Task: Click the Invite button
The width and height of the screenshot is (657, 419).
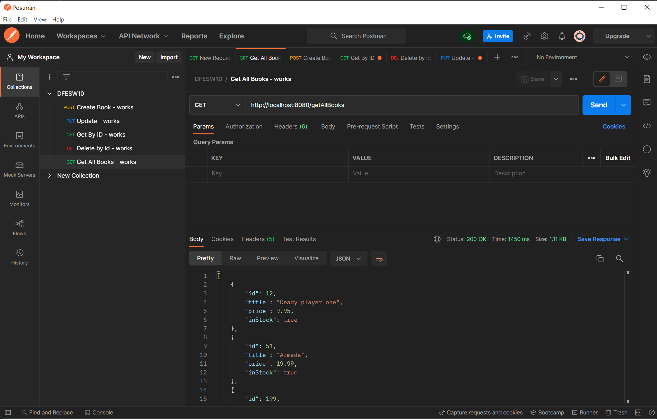Action: pos(498,36)
